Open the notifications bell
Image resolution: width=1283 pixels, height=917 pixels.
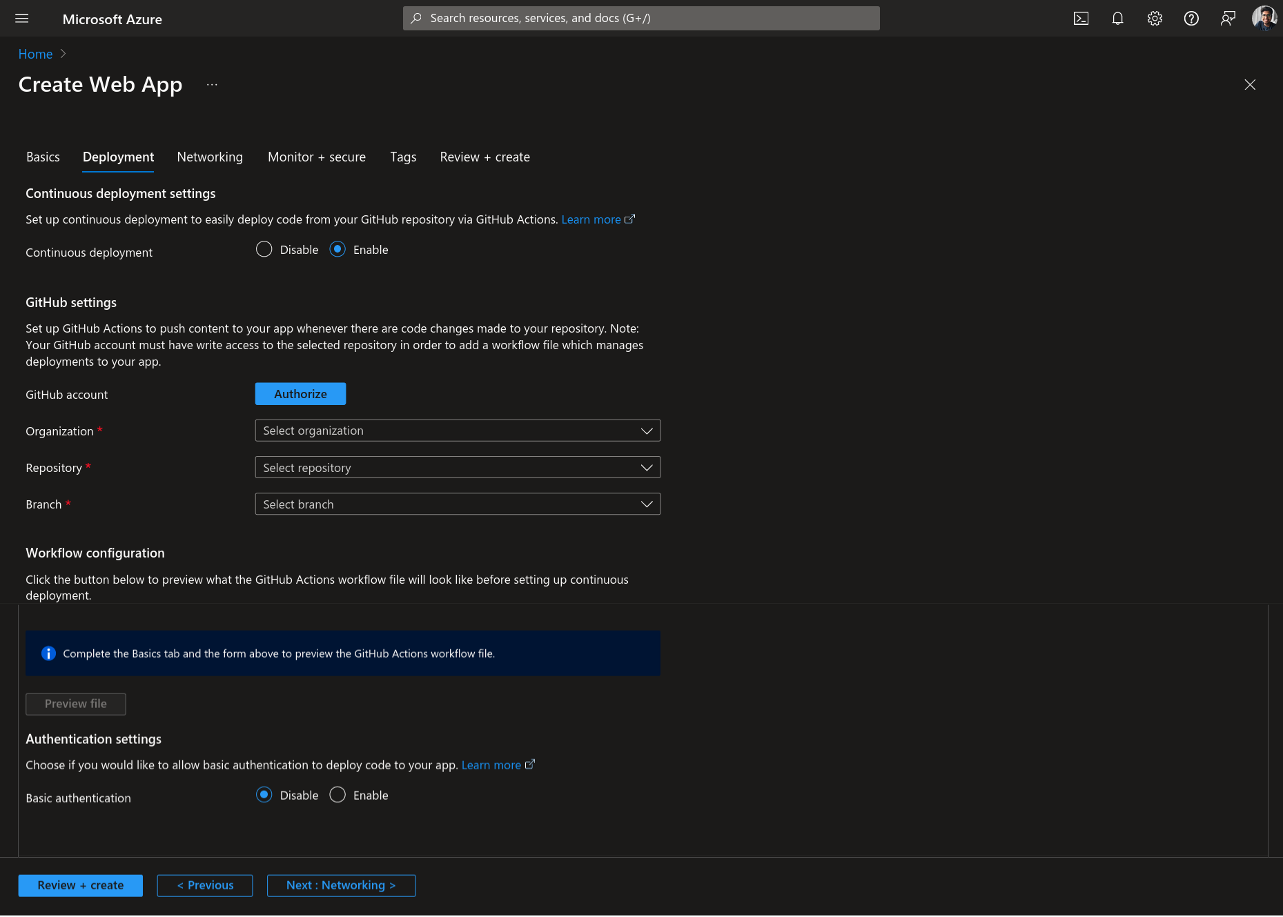[x=1117, y=19]
